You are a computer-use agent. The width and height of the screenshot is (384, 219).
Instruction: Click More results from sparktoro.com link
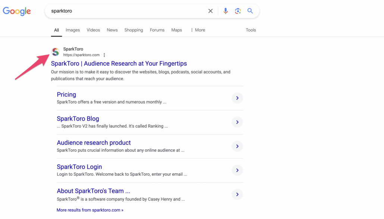pos(90,210)
